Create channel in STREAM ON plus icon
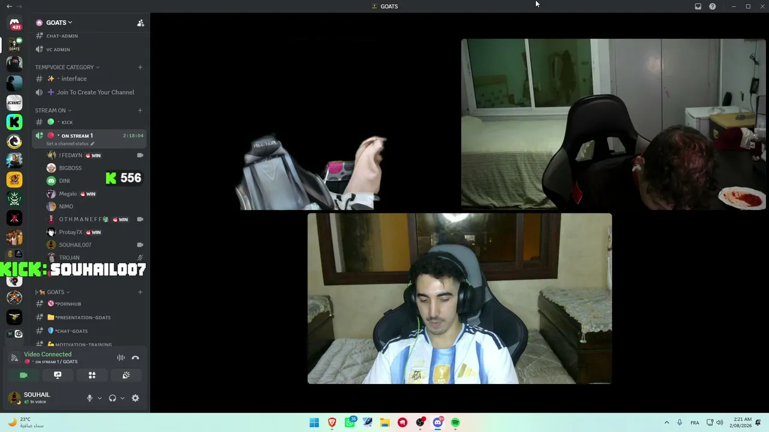Viewport: 769px width, 432px height. coord(140,110)
